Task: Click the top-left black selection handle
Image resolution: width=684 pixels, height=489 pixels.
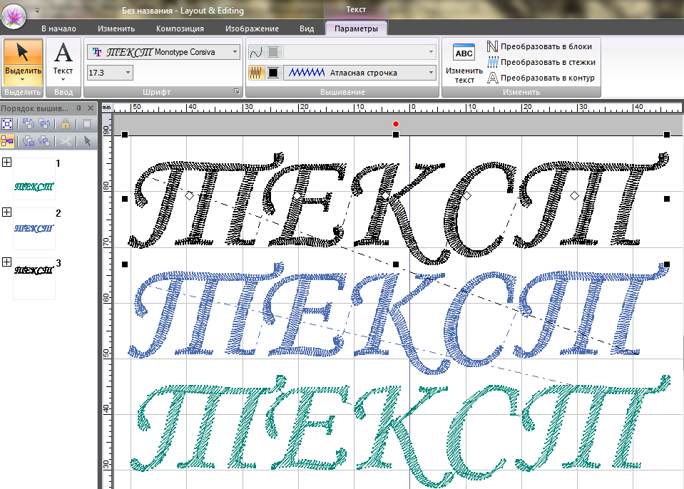Action: (125, 135)
